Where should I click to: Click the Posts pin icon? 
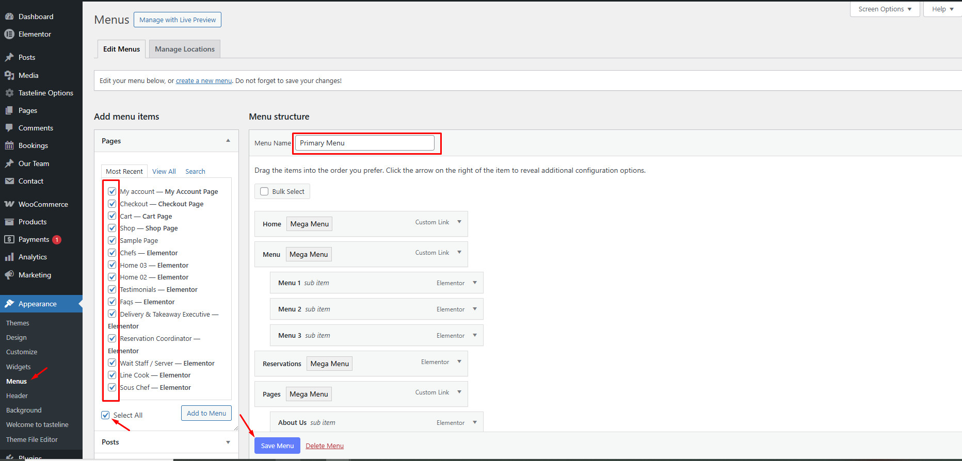pos(9,57)
